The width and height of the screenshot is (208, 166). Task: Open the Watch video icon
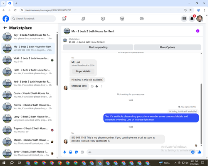(x=103, y=19)
